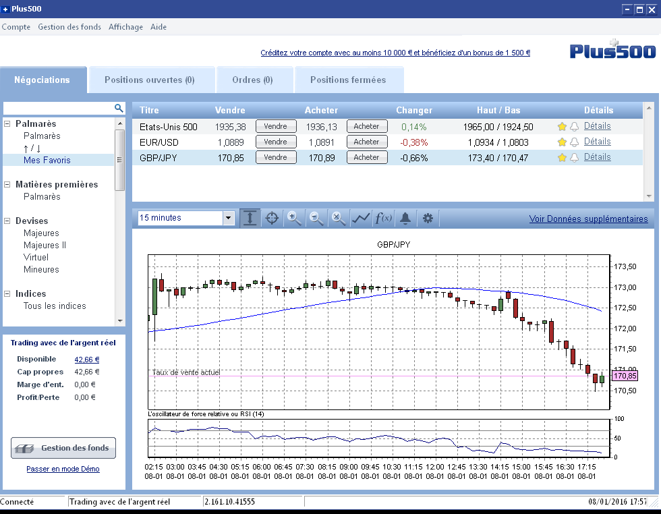The width and height of the screenshot is (661, 514).
Task: Click the money icon on Gestion des fonds
Action: click(24, 449)
